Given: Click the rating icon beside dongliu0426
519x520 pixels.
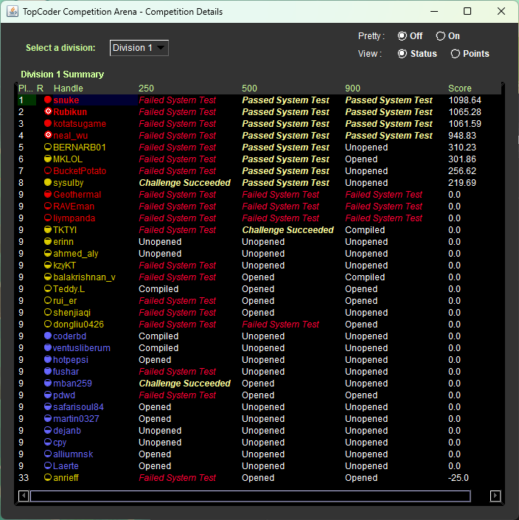Looking at the screenshot, I should [x=48, y=324].
